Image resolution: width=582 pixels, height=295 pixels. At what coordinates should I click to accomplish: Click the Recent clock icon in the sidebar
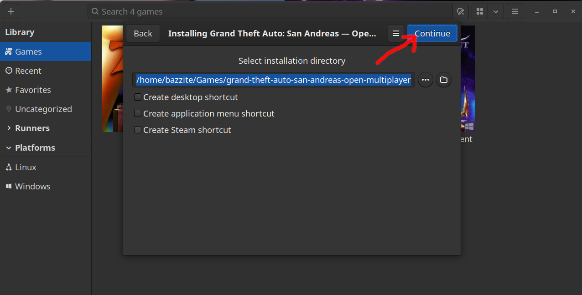[x=9, y=71]
